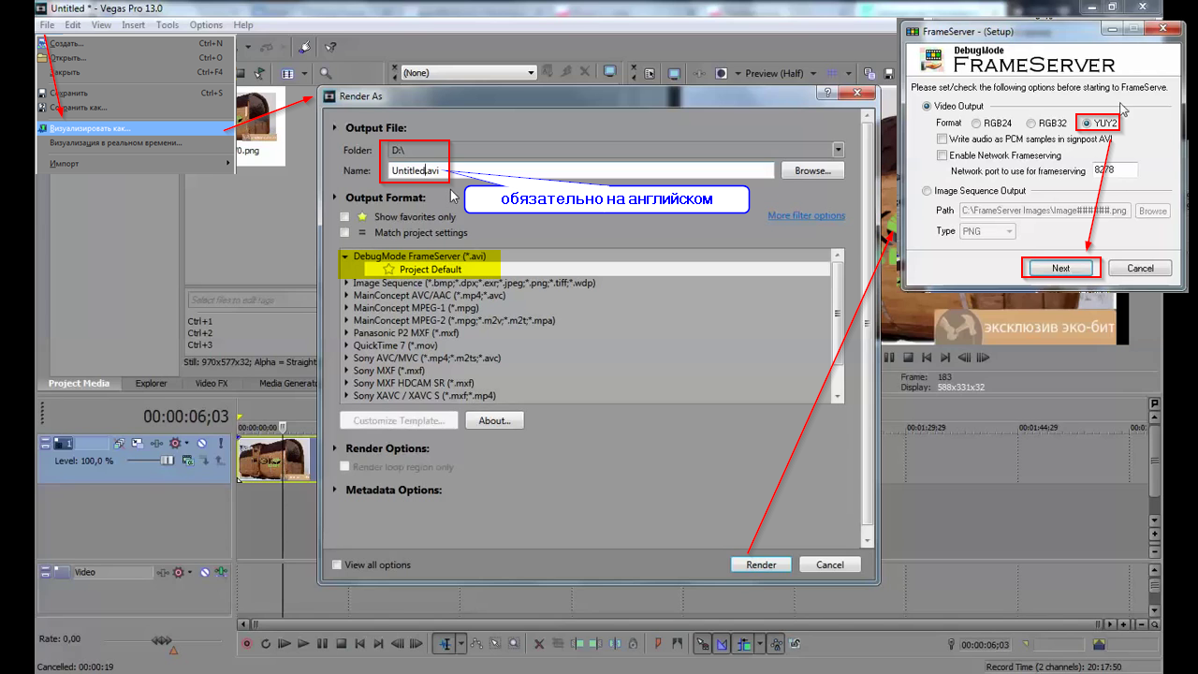Click Next in FrameServer Setup

coord(1060,268)
